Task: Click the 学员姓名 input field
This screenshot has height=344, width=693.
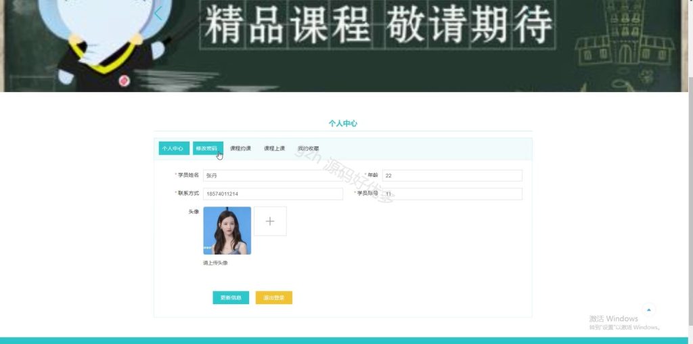Action: pyautogui.click(x=273, y=175)
